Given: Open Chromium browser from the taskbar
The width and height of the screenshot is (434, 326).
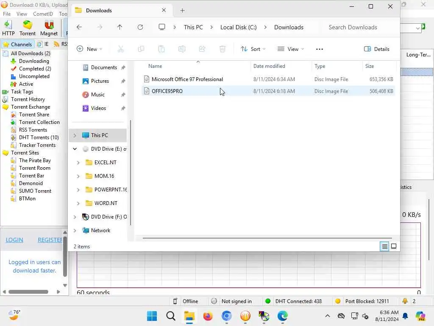Looking at the screenshot, I should click(x=227, y=316).
